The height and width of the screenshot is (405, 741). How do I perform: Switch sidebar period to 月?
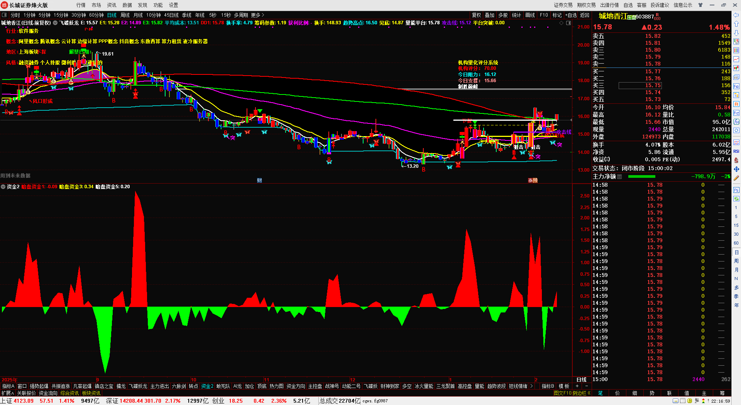[x=736, y=270]
